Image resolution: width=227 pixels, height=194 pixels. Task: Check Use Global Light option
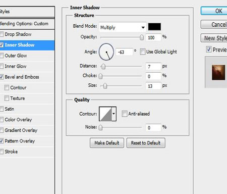tap(142, 52)
